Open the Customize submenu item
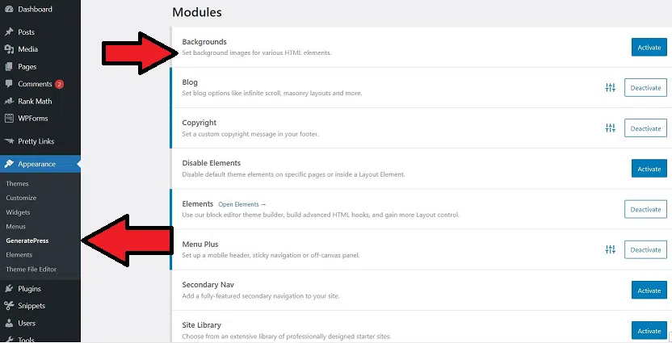The image size is (672, 343). tap(21, 198)
